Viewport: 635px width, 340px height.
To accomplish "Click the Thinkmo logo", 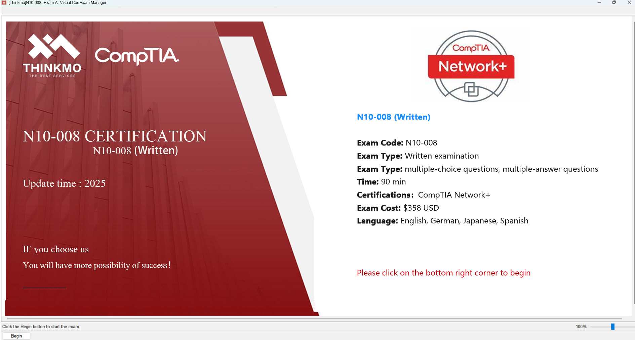I will [52, 55].
